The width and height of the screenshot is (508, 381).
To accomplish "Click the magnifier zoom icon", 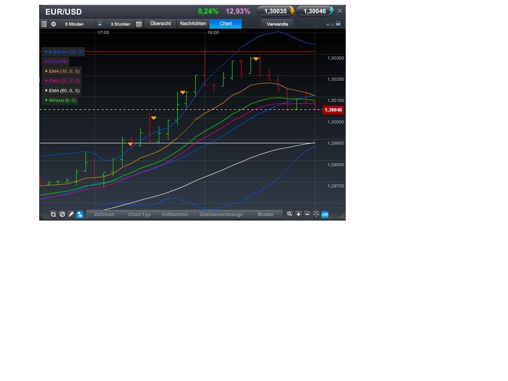I will (x=289, y=214).
